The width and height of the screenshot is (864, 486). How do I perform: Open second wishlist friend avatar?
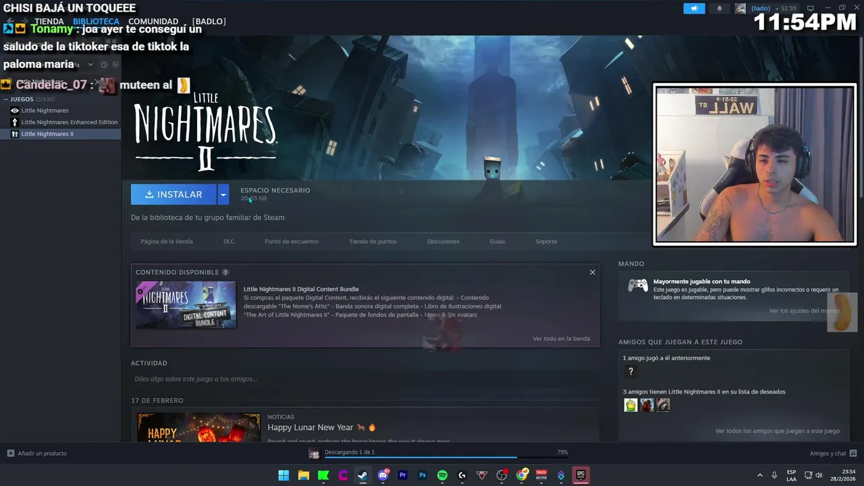(647, 405)
